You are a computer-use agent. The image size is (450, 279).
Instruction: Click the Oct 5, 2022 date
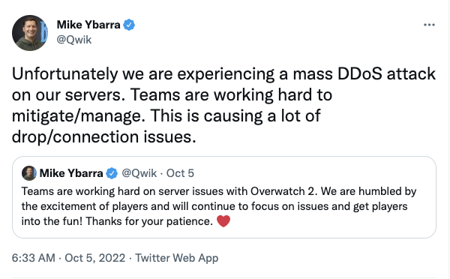tap(95, 258)
